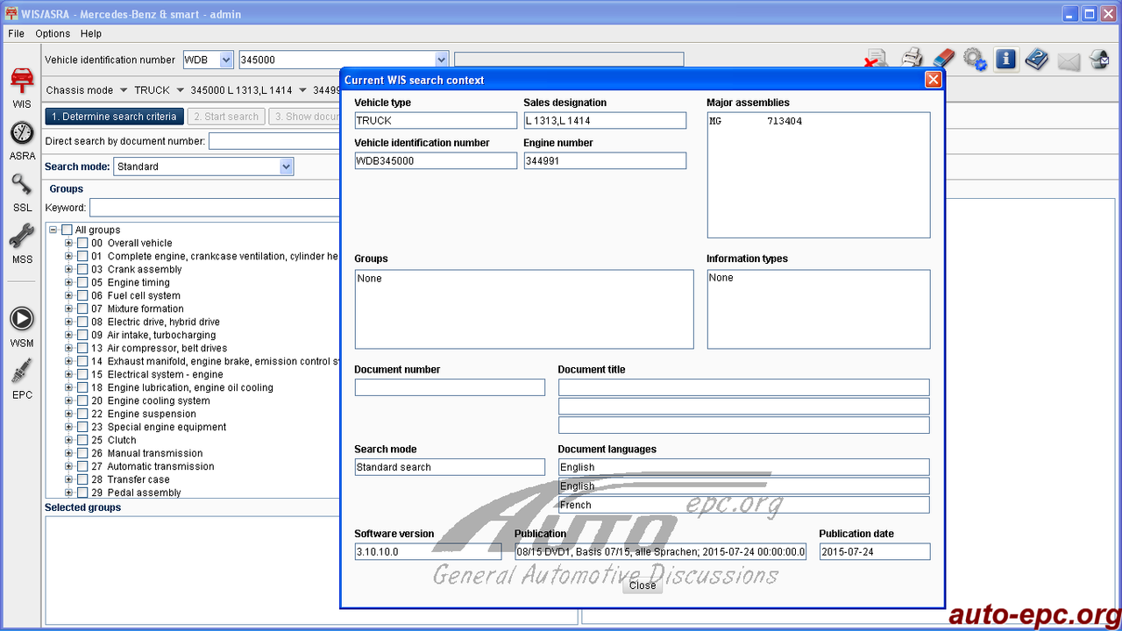Check group 05 Engine timing
Image resolution: width=1122 pixels, height=631 pixels.
82,282
